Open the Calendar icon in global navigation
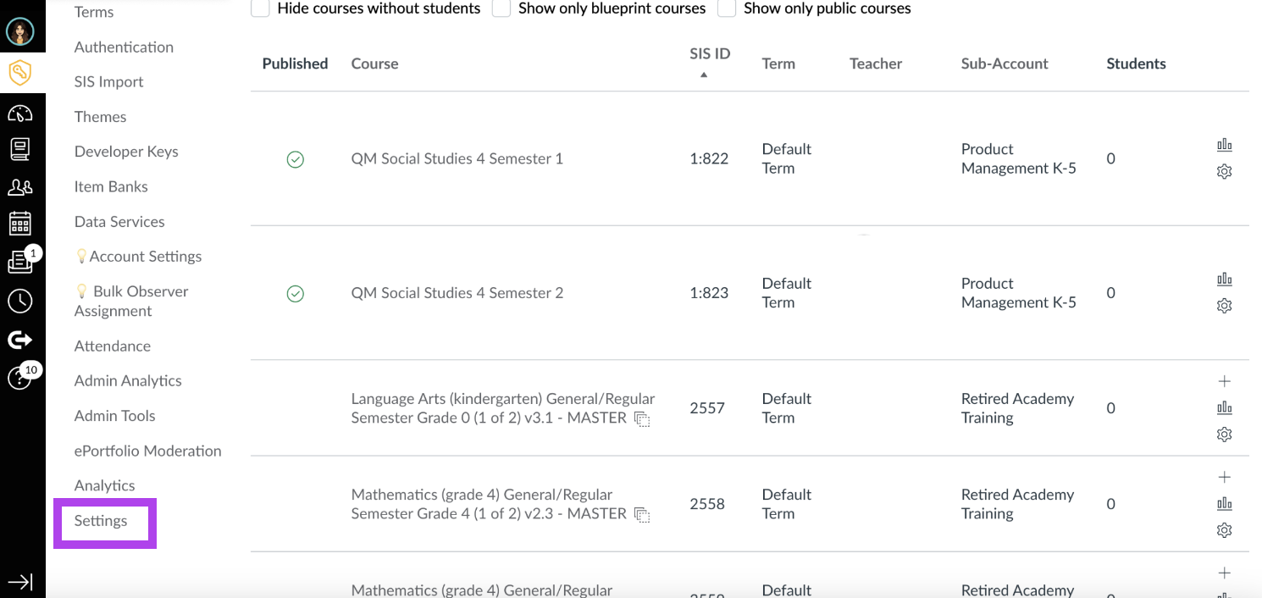The image size is (1262, 598). [x=20, y=224]
